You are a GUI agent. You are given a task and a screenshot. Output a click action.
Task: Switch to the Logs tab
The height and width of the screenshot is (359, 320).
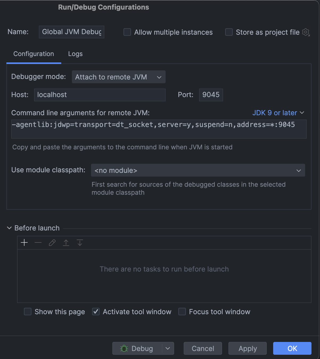pos(75,54)
